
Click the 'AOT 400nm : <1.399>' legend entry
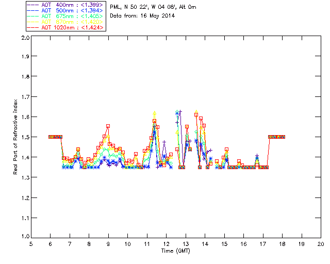pyautogui.click(x=65, y=5)
